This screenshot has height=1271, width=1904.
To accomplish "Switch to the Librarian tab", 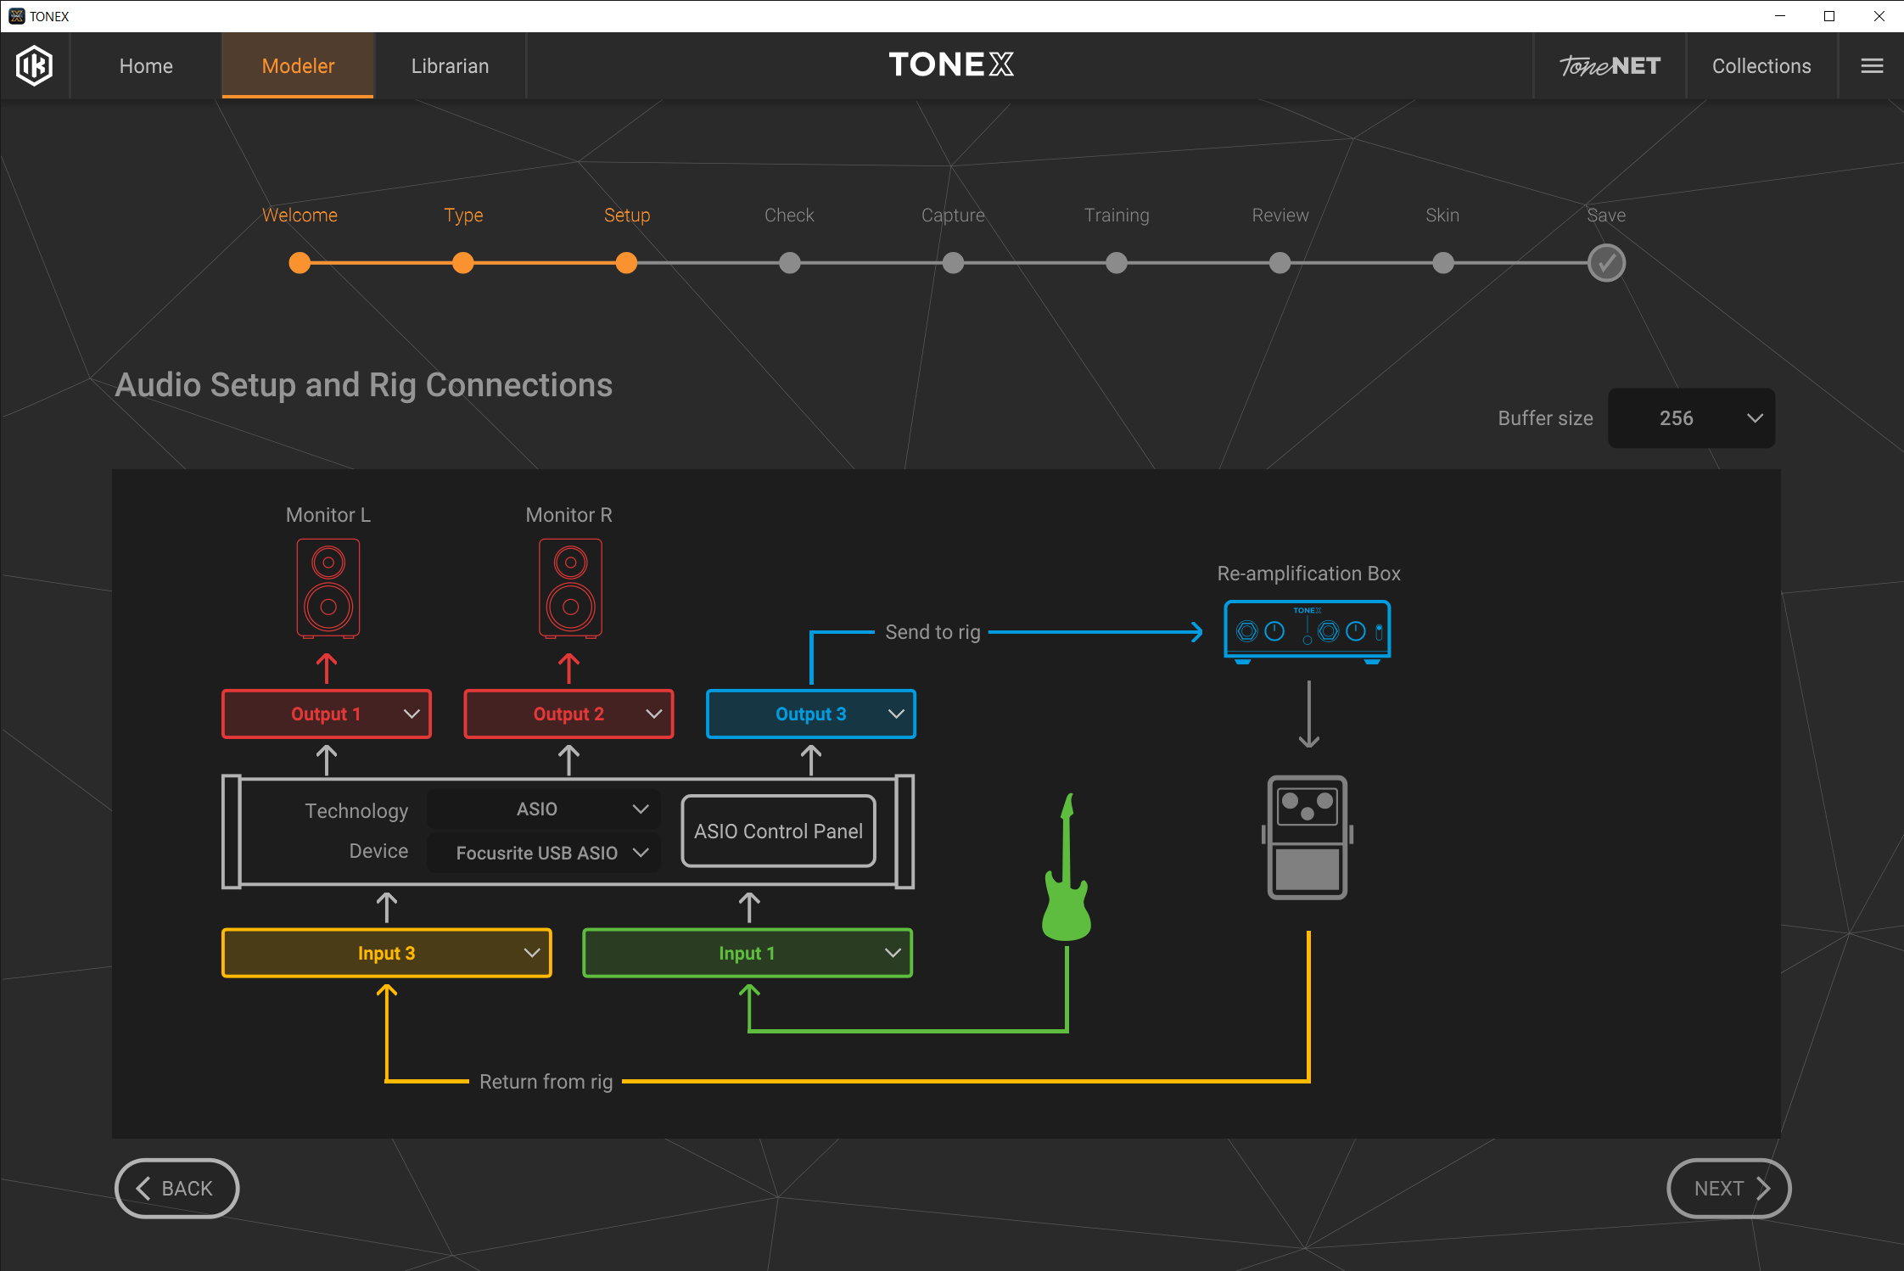I will (450, 66).
